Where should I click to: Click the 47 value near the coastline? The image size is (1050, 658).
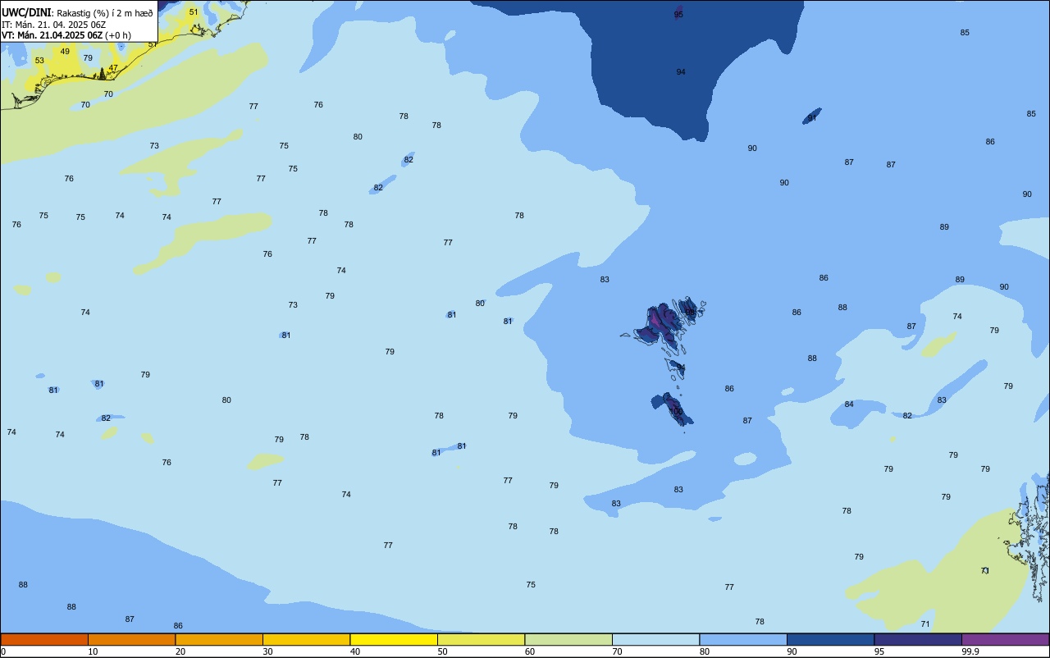[113, 68]
